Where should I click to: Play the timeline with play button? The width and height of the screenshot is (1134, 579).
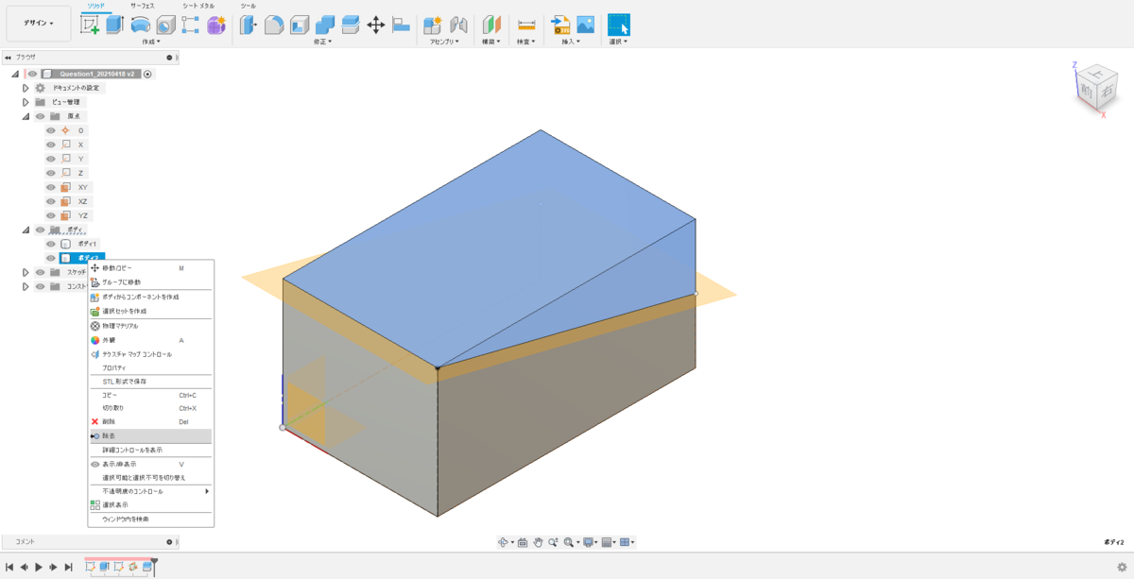[39, 567]
